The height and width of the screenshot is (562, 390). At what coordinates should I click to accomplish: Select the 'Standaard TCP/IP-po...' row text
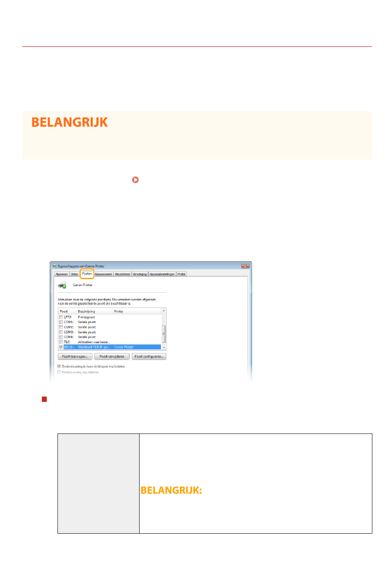[94, 347]
